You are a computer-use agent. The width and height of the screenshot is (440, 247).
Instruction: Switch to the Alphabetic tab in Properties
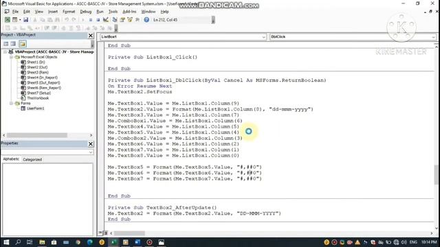tap(11, 159)
